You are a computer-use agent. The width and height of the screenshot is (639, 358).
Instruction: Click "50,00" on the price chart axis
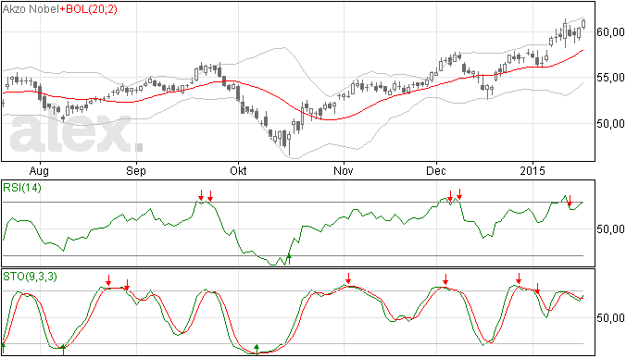610,123
